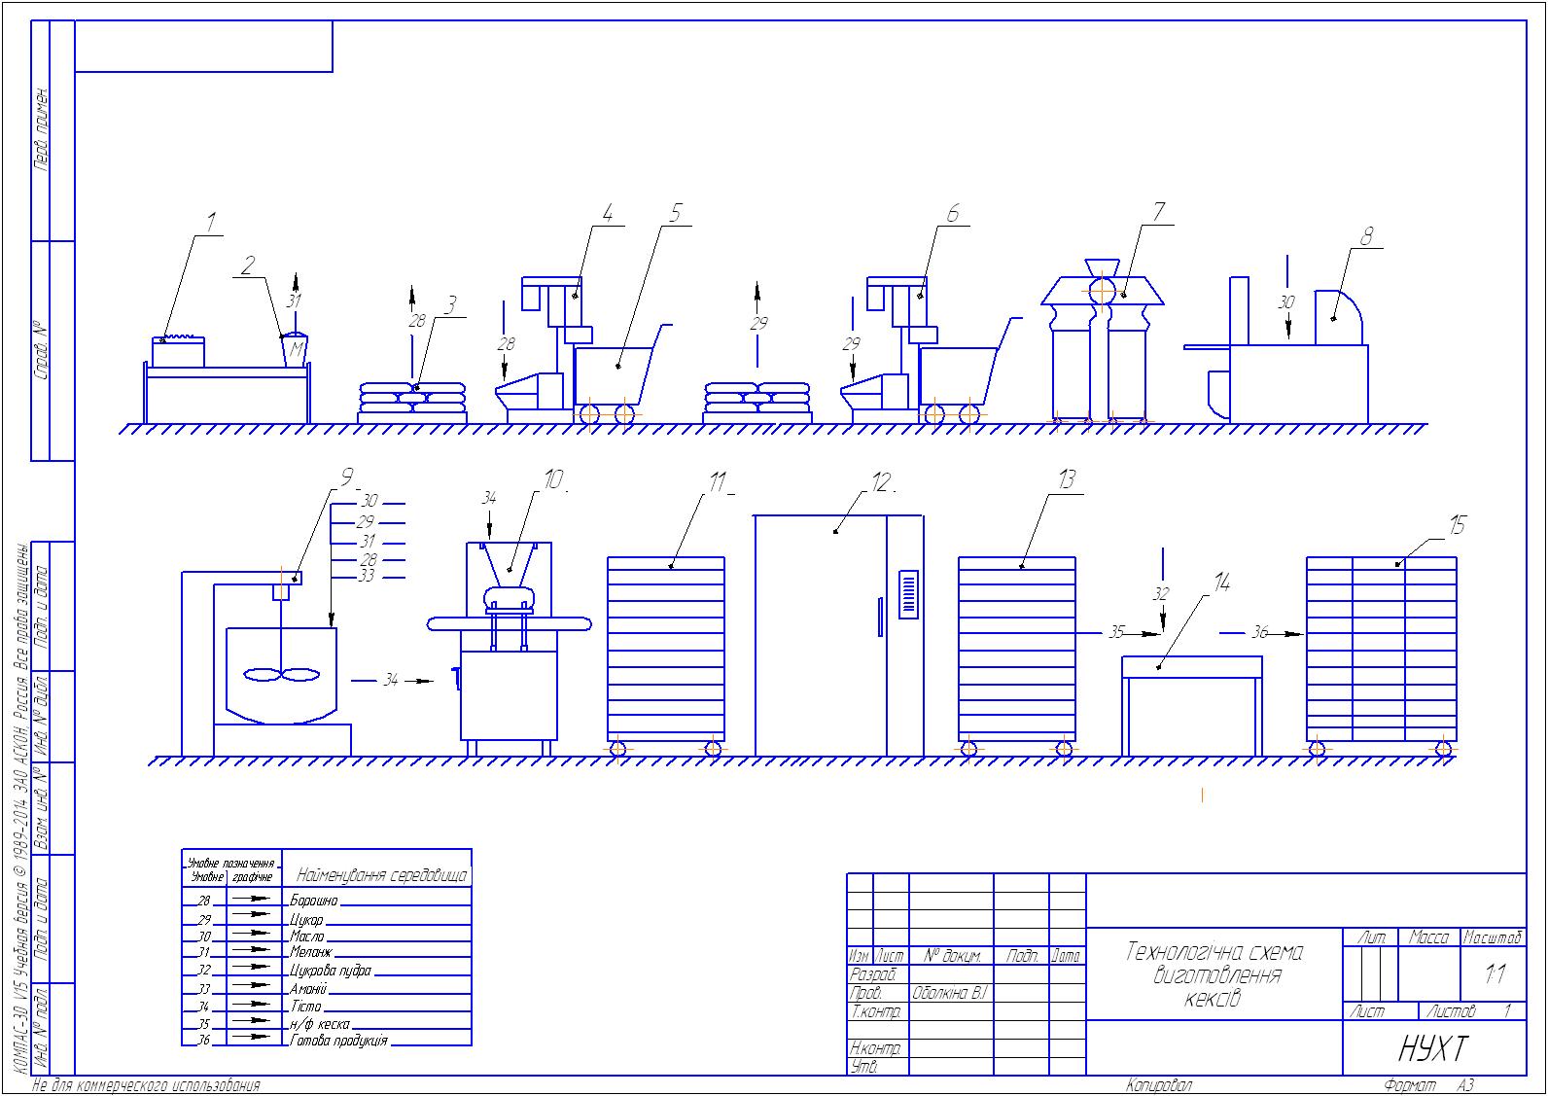Click legend entry 'н/ф кеска'
This screenshot has width=1548, height=1096.
(x=319, y=1023)
